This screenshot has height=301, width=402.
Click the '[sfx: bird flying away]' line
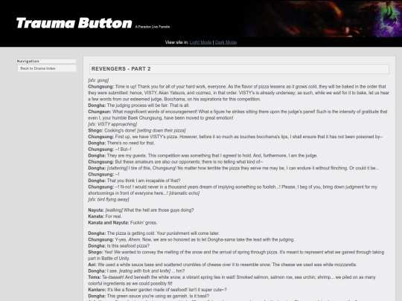(109, 199)
